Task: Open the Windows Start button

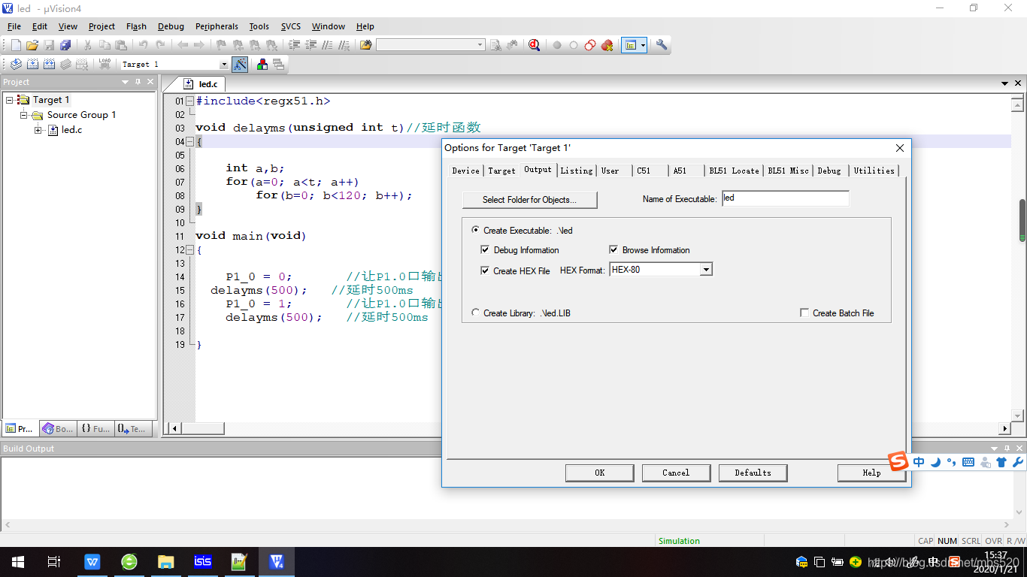Action: point(17,562)
